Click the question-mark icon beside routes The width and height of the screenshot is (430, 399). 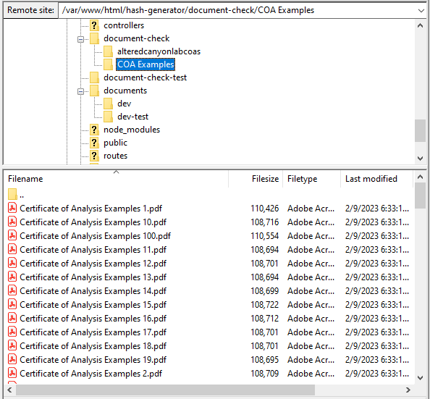click(x=94, y=156)
